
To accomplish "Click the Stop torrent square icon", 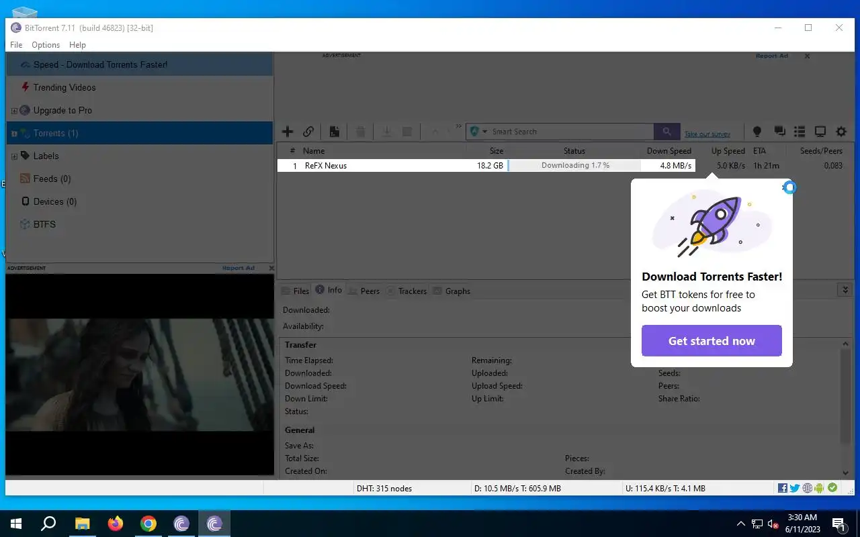I will coord(406,132).
